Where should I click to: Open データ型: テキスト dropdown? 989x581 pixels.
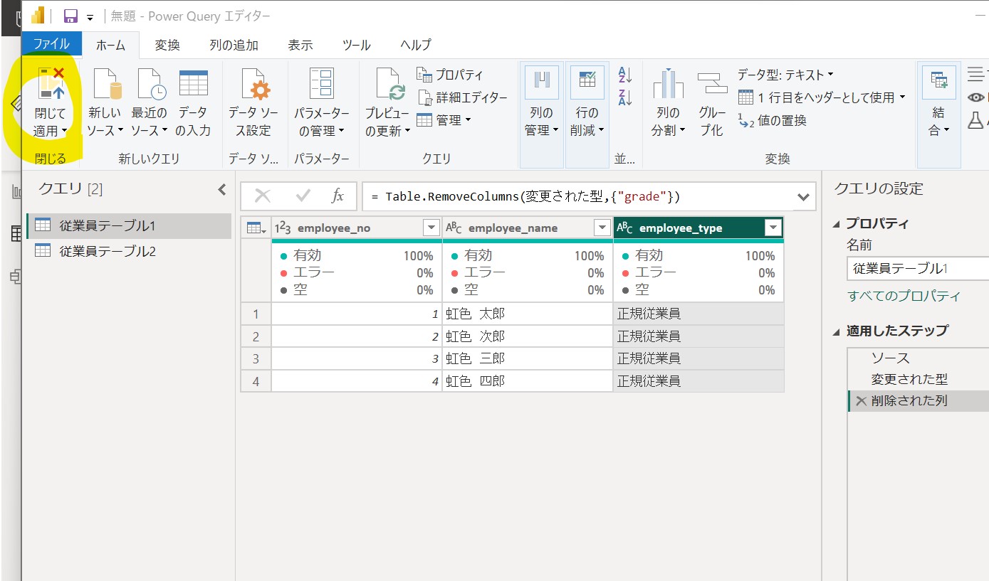click(785, 75)
